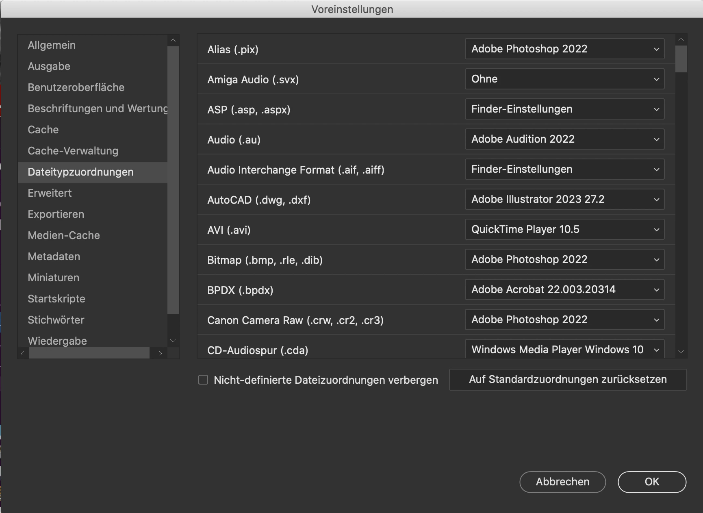Open the CD-Audiospur (.cda) dropdown
The height and width of the screenshot is (513, 703).
click(564, 349)
